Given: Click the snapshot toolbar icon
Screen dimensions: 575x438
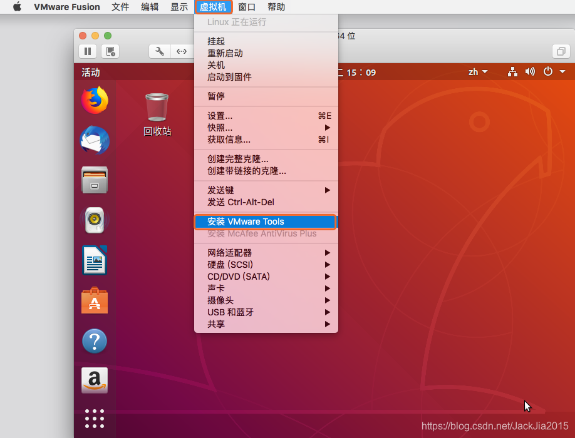Looking at the screenshot, I should (110, 51).
